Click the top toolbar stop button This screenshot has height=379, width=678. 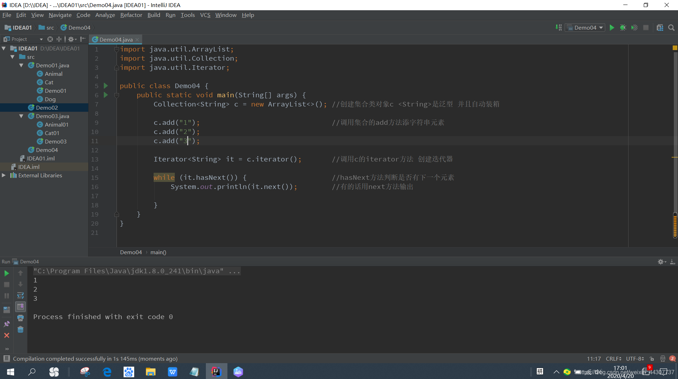[646, 27]
